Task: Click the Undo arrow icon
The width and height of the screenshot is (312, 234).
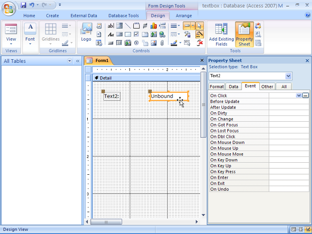Action: 32,5
